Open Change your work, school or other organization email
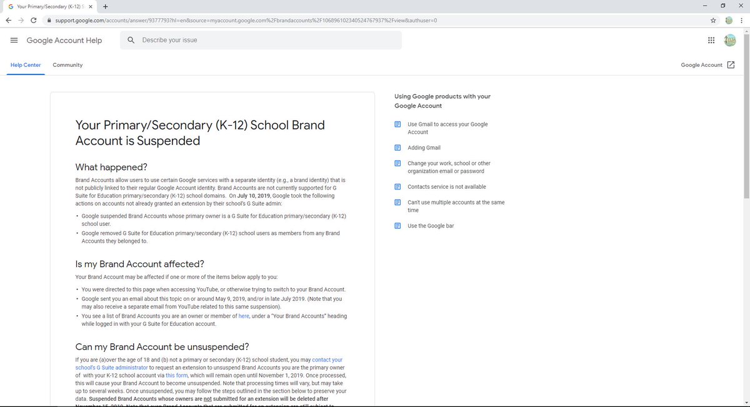The image size is (750, 407). pos(449,167)
